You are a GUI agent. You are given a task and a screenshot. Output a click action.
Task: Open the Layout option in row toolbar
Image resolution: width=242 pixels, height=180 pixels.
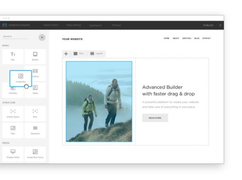(x=96, y=54)
